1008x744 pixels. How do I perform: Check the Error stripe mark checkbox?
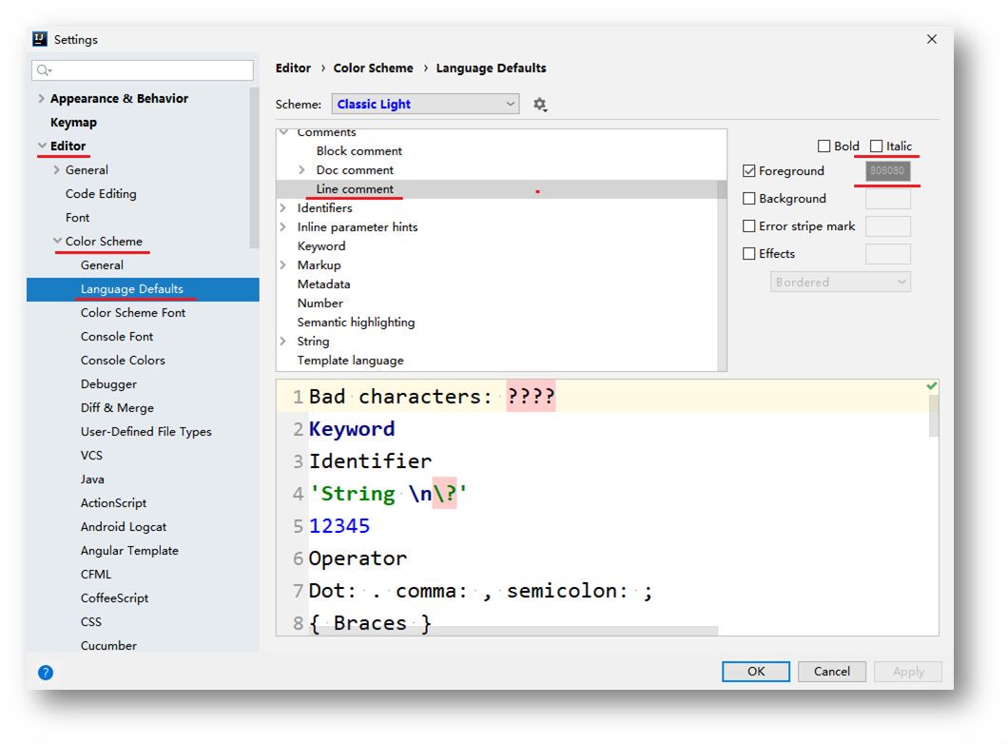point(749,225)
